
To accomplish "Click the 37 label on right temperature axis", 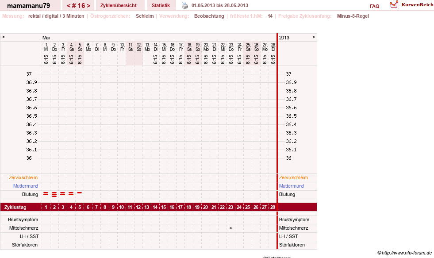I will [x=288, y=74].
